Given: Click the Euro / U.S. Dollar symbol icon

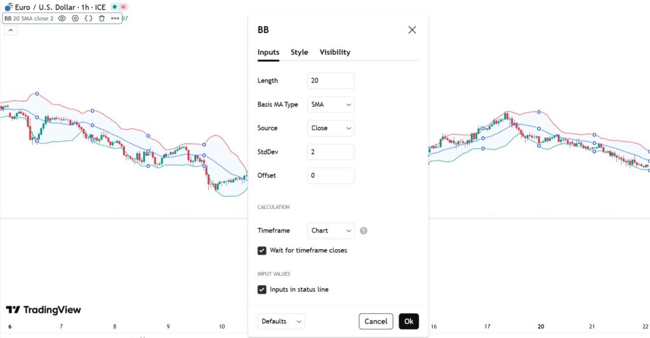Looking at the screenshot, I should (x=7, y=7).
